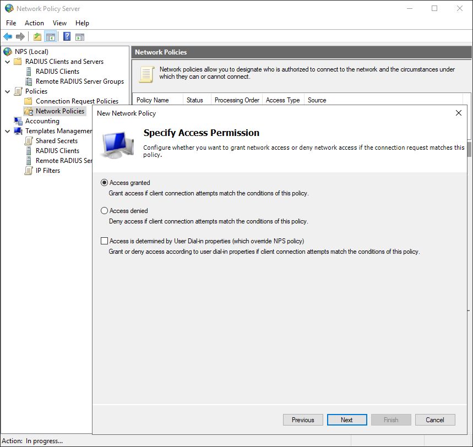Sort by the Processing Order column header
Viewport: 473px width, 447px height.
point(237,100)
